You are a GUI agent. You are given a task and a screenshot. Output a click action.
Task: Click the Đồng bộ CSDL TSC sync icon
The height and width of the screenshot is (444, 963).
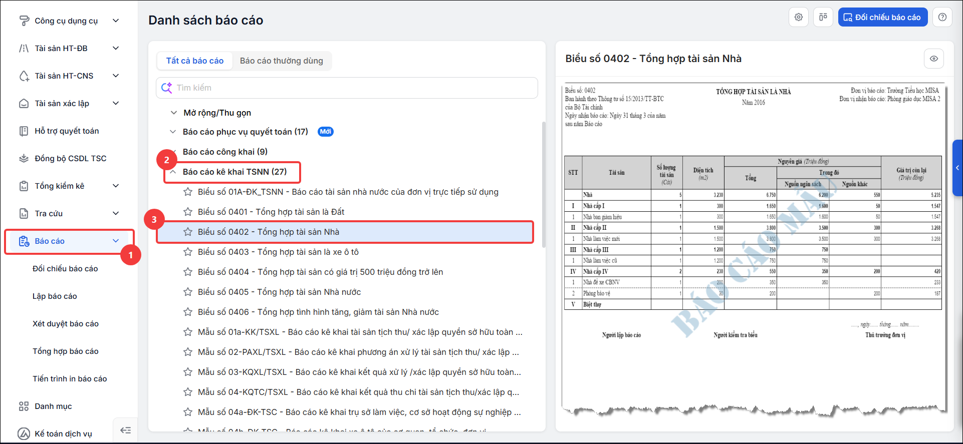[x=24, y=158]
